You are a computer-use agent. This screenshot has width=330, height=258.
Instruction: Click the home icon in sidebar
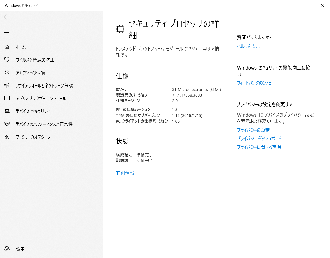coord(7,47)
